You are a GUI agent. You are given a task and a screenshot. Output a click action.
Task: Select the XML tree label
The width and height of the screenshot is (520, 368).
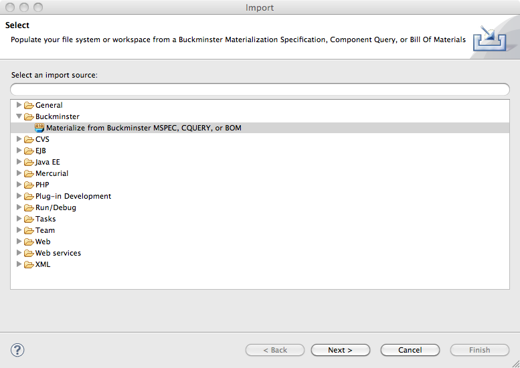pos(43,264)
